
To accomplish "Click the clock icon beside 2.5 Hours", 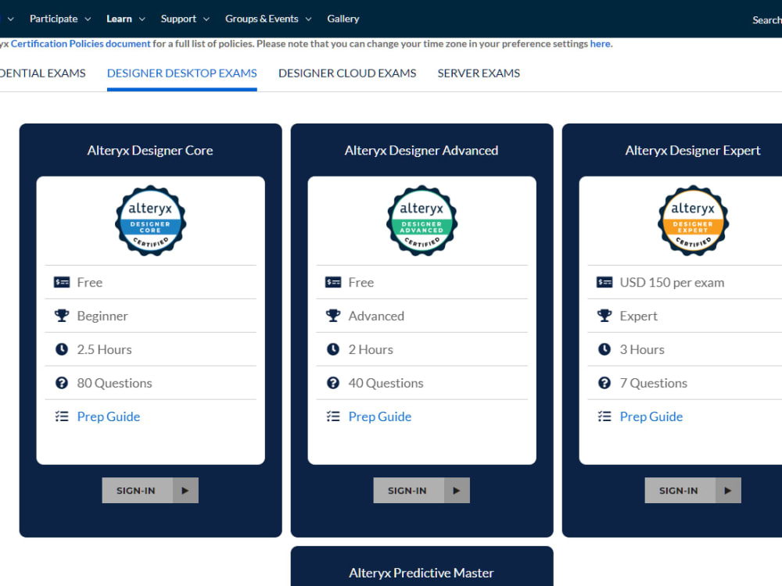I will click(62, 349).
